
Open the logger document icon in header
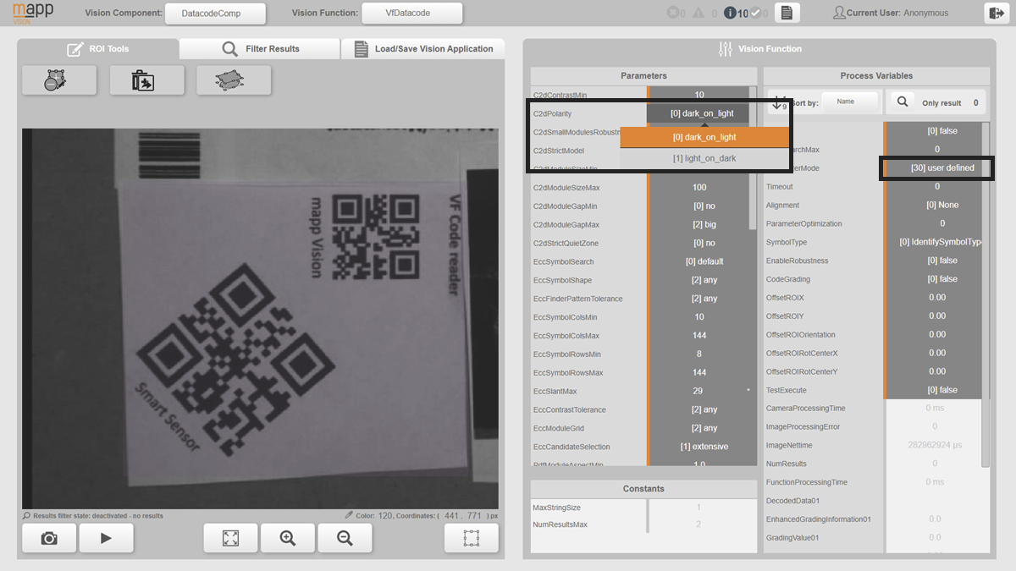[787, 13]
